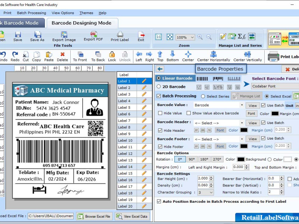Click the fit-to-window zoom icon
This screenshot has height=224, width=299.
coord(170,37)
